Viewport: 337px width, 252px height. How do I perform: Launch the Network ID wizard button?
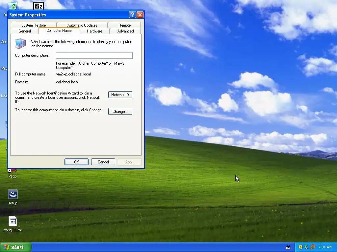click(x=120, y=95)
